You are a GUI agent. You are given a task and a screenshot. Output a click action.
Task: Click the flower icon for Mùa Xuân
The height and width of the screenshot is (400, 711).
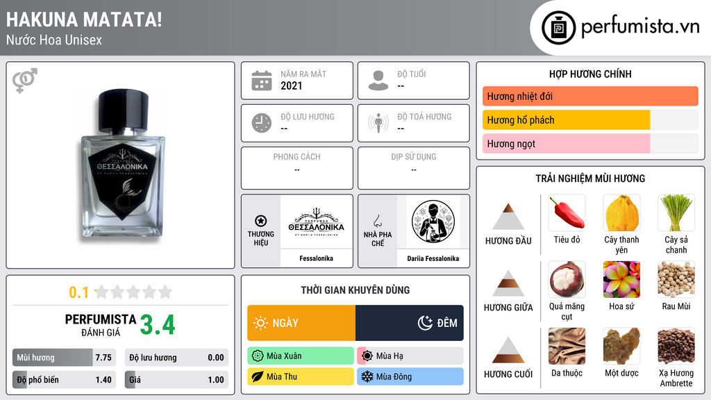pyautogui.click(x=258, y=356)
